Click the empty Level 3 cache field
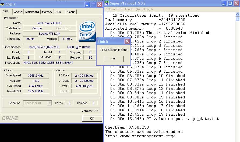Image resolution: width=240 pixels, height=142 pixels. (x=84, y=91)
